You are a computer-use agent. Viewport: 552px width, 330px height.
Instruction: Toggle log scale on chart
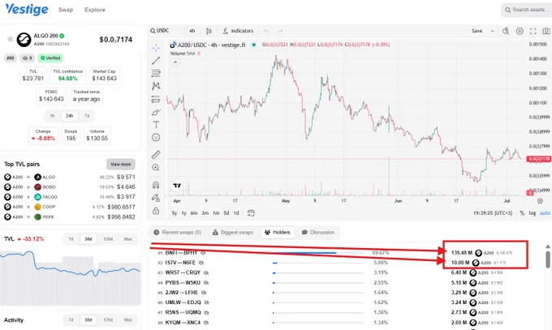coord(533,213)
